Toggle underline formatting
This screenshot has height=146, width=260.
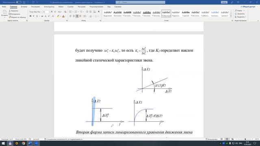37,16
